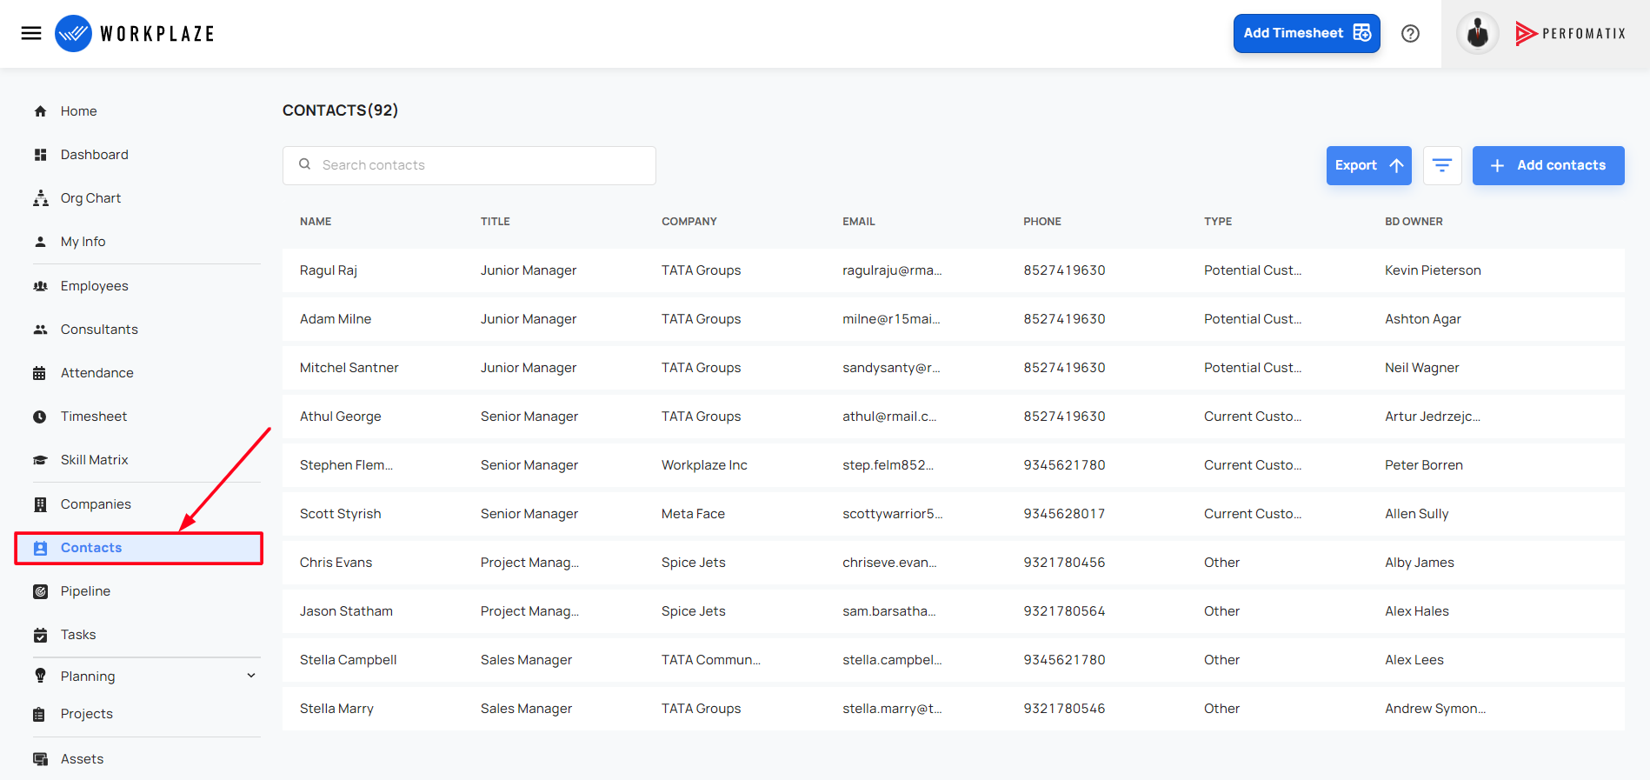Image resolution: width=1650 pixels, height=780 pixels.
Task: Click the Employees group icon
Action: pyautogui.click(x=40, y=286)
